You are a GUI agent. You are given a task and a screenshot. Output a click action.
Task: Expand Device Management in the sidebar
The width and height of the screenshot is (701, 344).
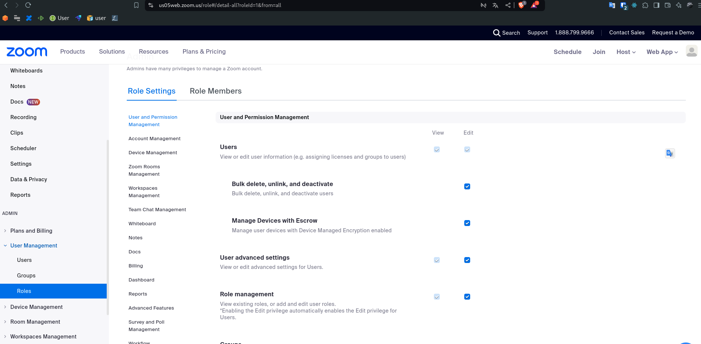(36, 307)
